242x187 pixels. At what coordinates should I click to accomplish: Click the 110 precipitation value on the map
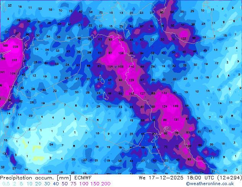click(x=131, y=67)
